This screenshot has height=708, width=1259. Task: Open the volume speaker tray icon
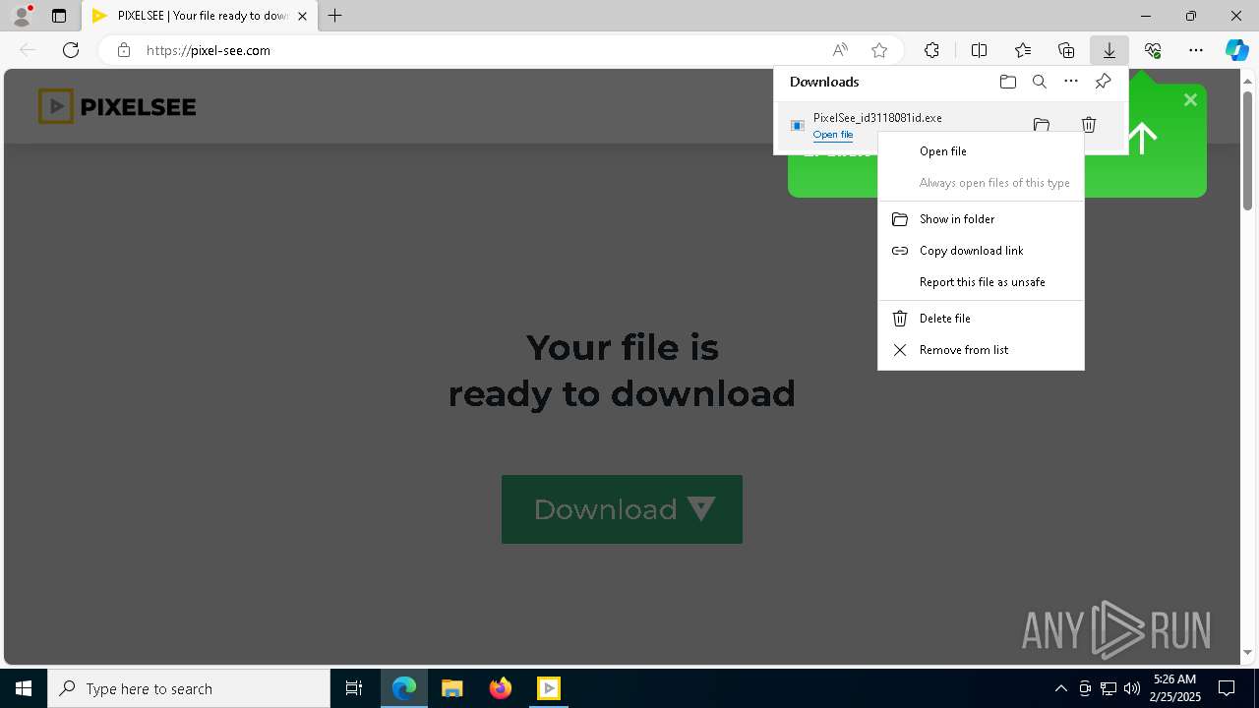point(1132,688)
